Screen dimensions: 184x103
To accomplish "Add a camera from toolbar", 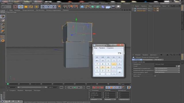I will (x=113, y=7).
